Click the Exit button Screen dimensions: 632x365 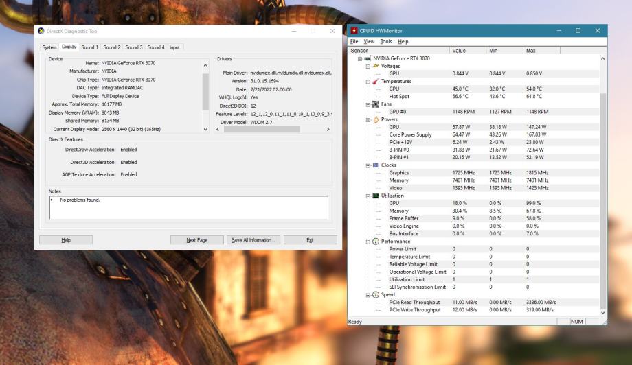click(x=311, y=240)
